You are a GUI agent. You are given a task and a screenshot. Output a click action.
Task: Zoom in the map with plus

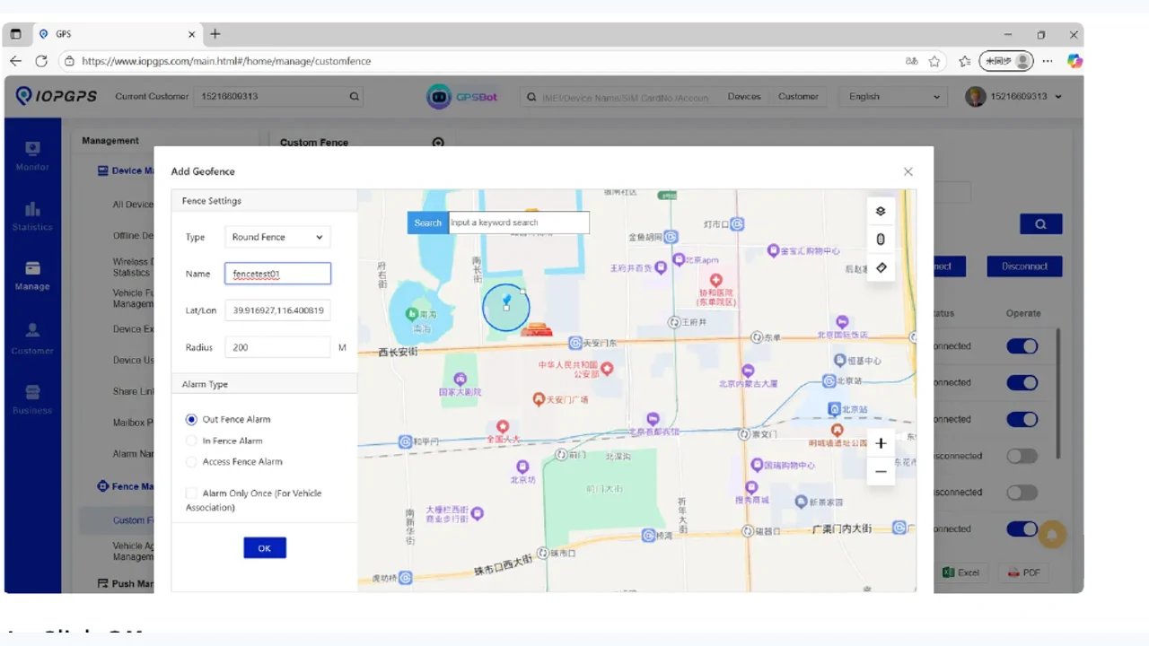point(881,443)
